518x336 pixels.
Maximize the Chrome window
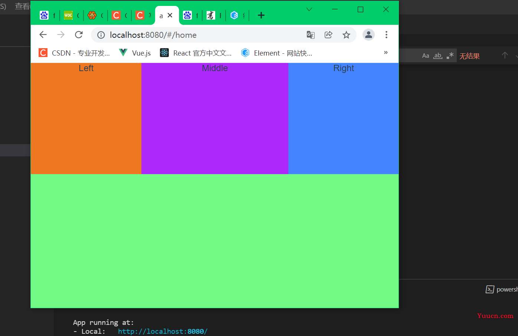point(360,9)
